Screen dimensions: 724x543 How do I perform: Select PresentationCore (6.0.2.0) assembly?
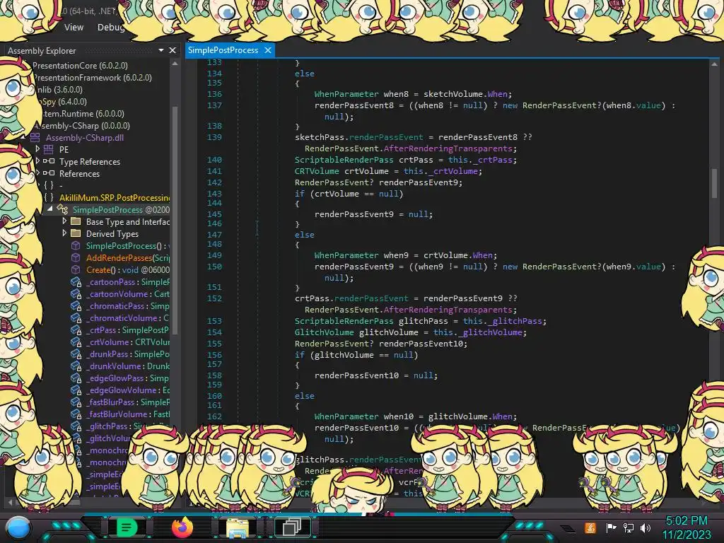pyautogui.click(x=80, y=66)
